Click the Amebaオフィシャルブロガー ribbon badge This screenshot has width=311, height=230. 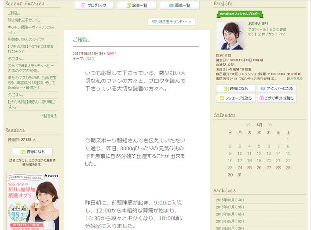pos(240,14)
